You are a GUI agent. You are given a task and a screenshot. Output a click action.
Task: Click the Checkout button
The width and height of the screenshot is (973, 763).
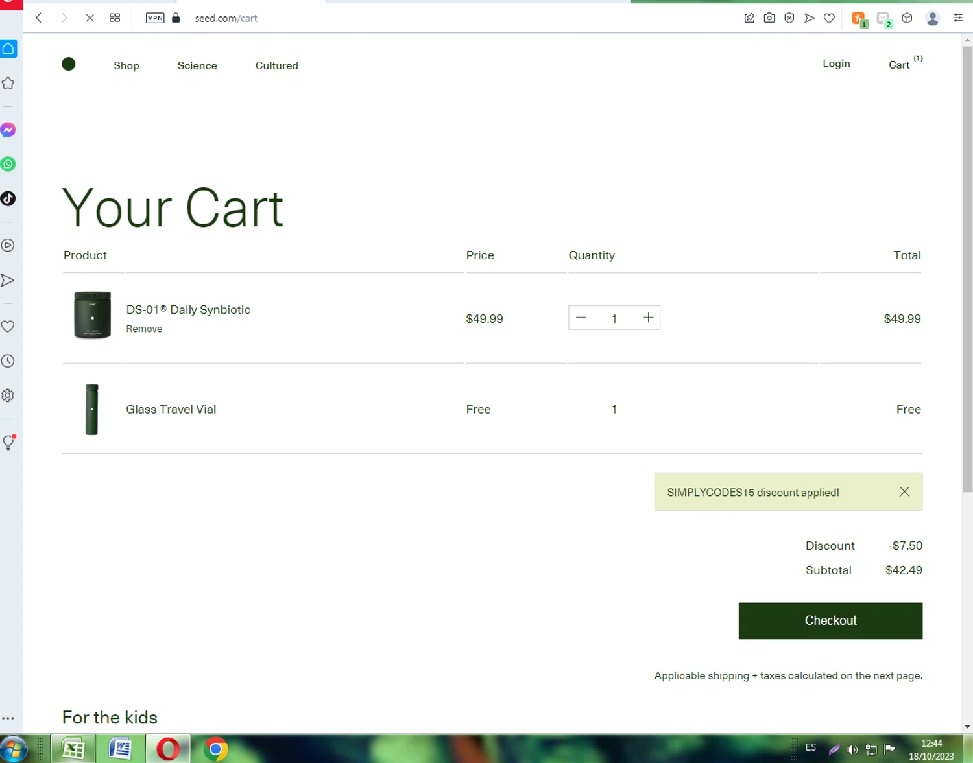(x=830, y=621)
